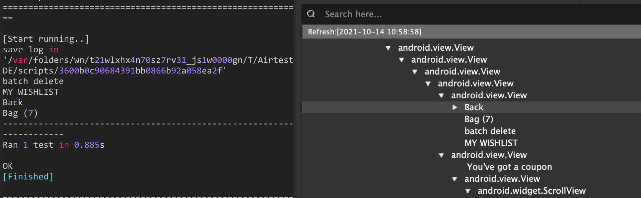Click the "Back" log output line
Viewport: 641px width, 198px height.
[13, 103]
